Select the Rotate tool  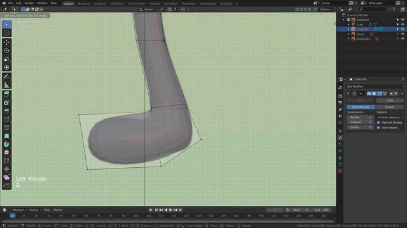click(7, 51)
